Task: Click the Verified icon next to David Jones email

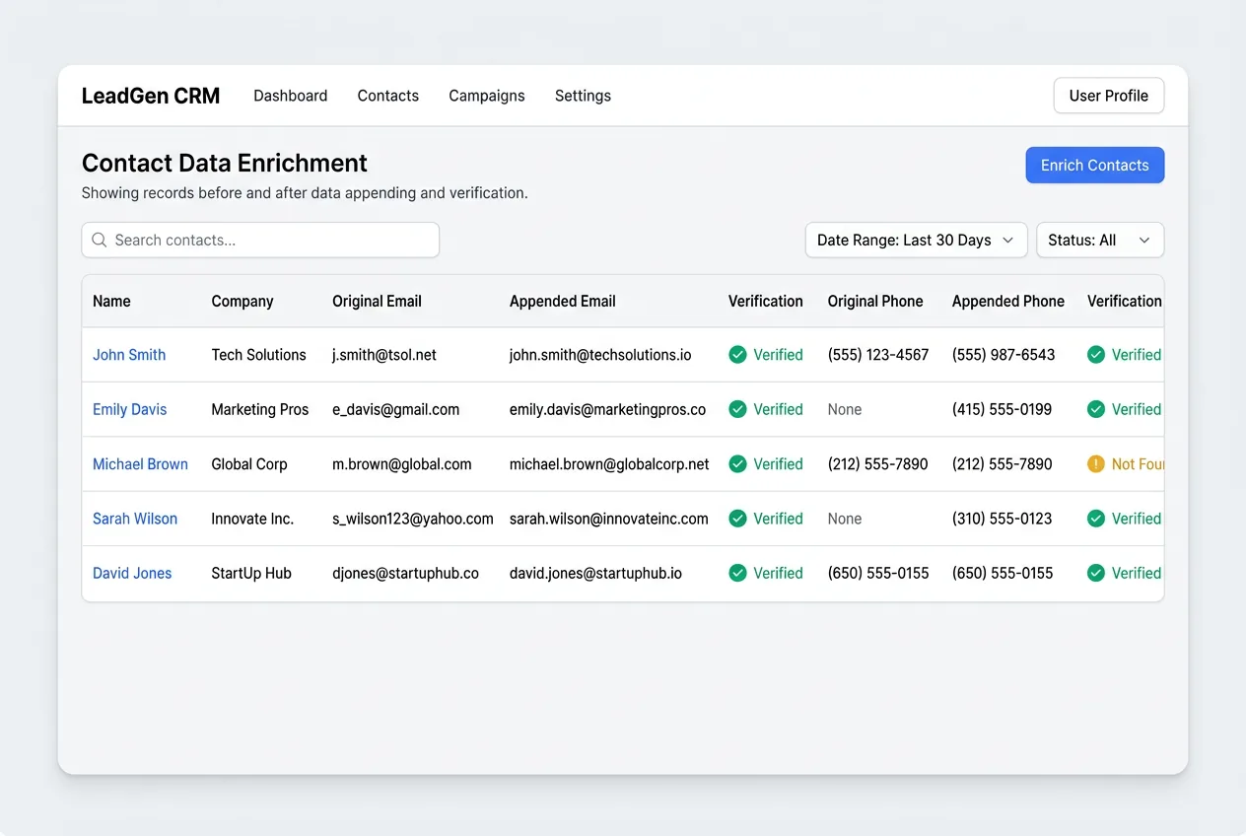Action: click(738, 573)
